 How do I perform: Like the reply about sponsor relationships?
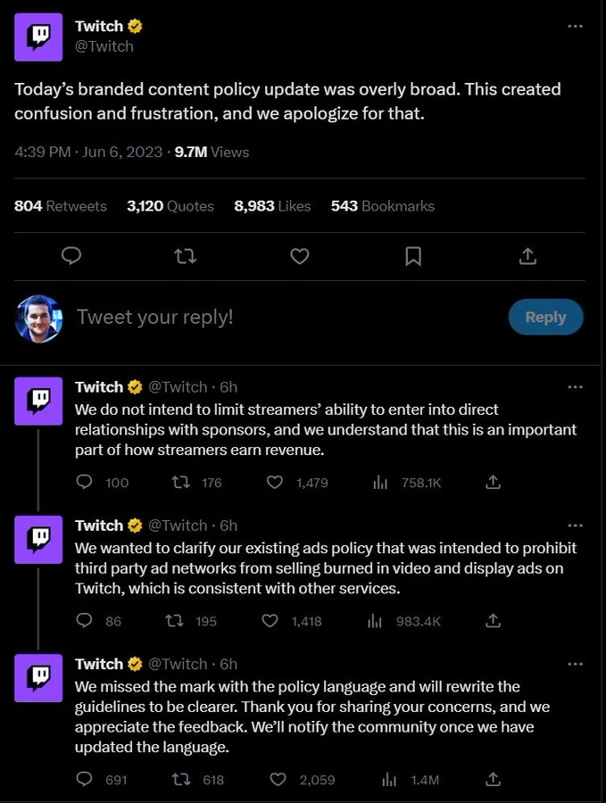pos(276,482)
